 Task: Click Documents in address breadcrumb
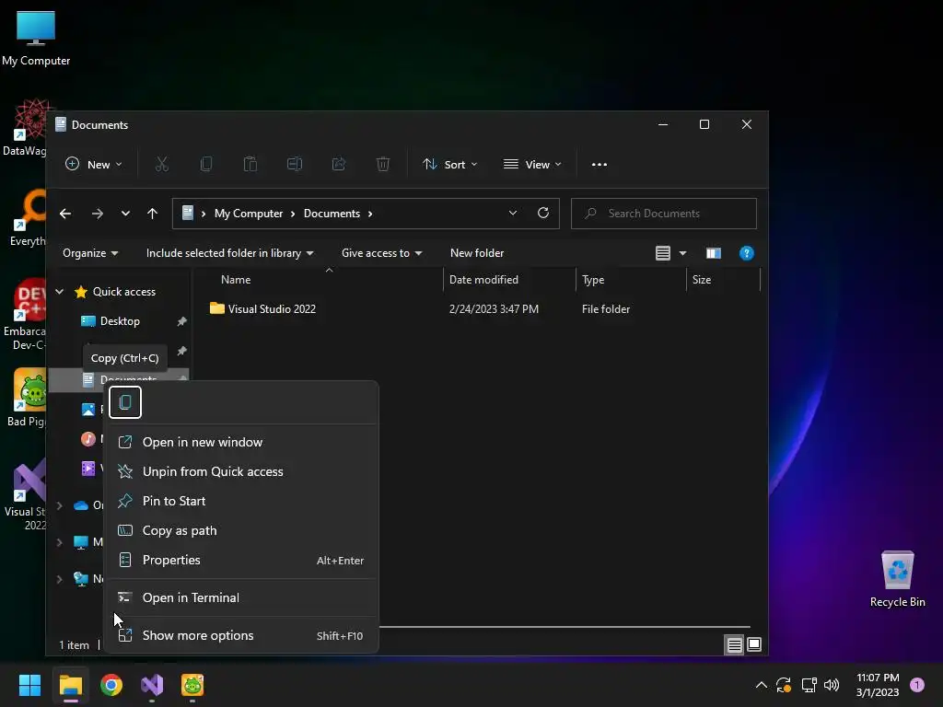pyautogui.click(x=332, y=214)
